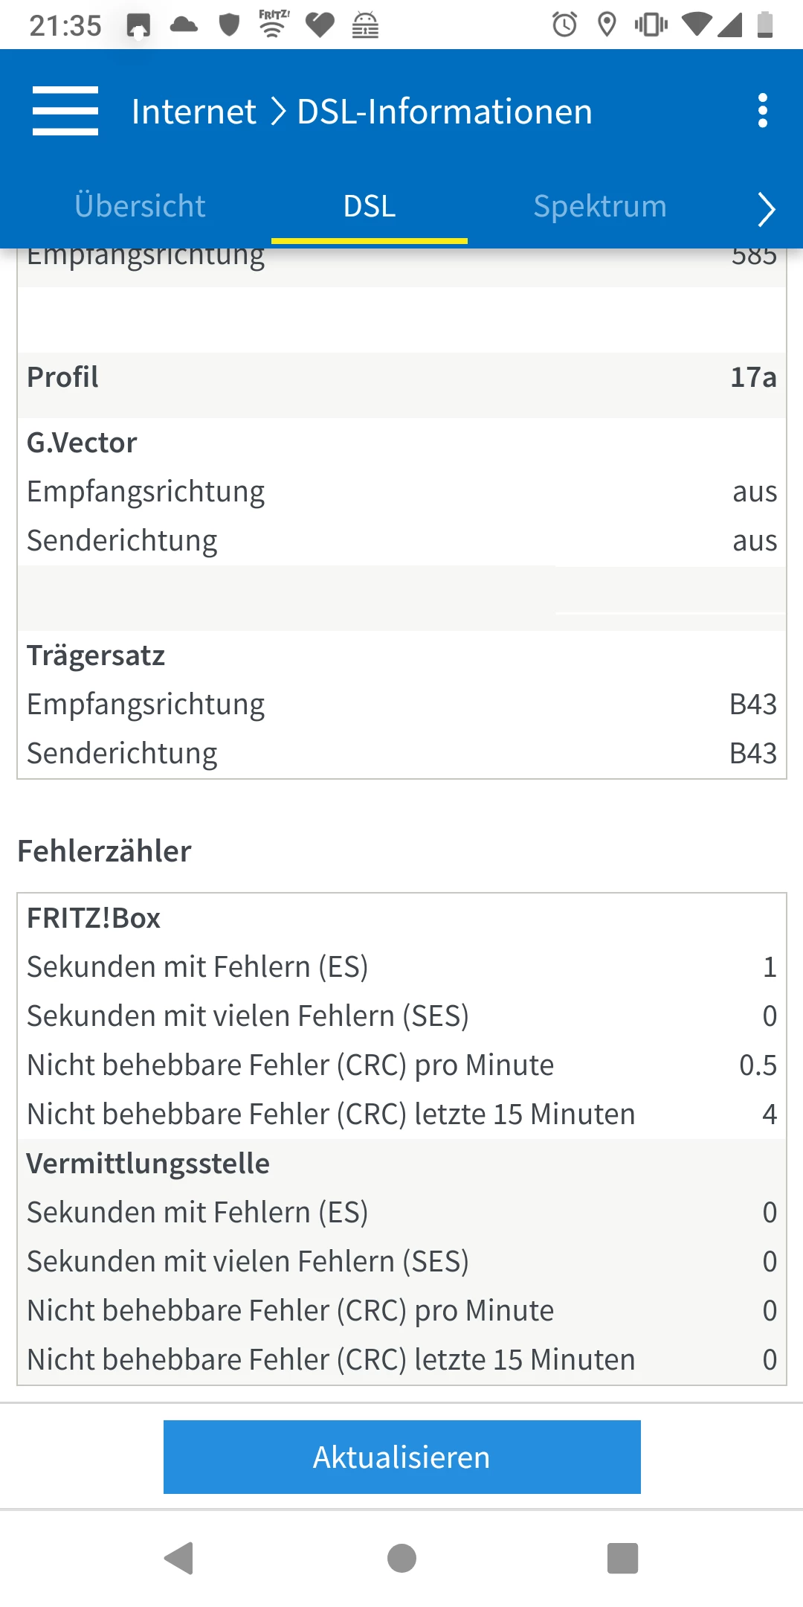Tap the heart icon in status bar

pyautogui.click(x=320, y=25)
